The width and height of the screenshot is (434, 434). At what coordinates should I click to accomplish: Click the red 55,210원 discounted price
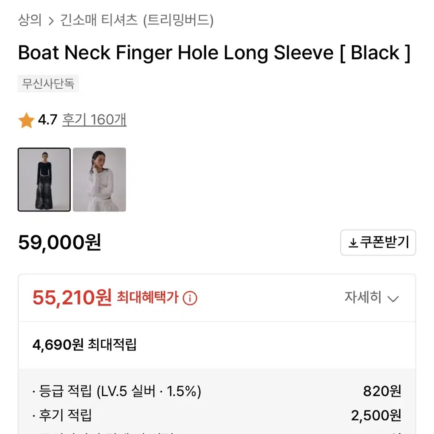pos(70,297)
